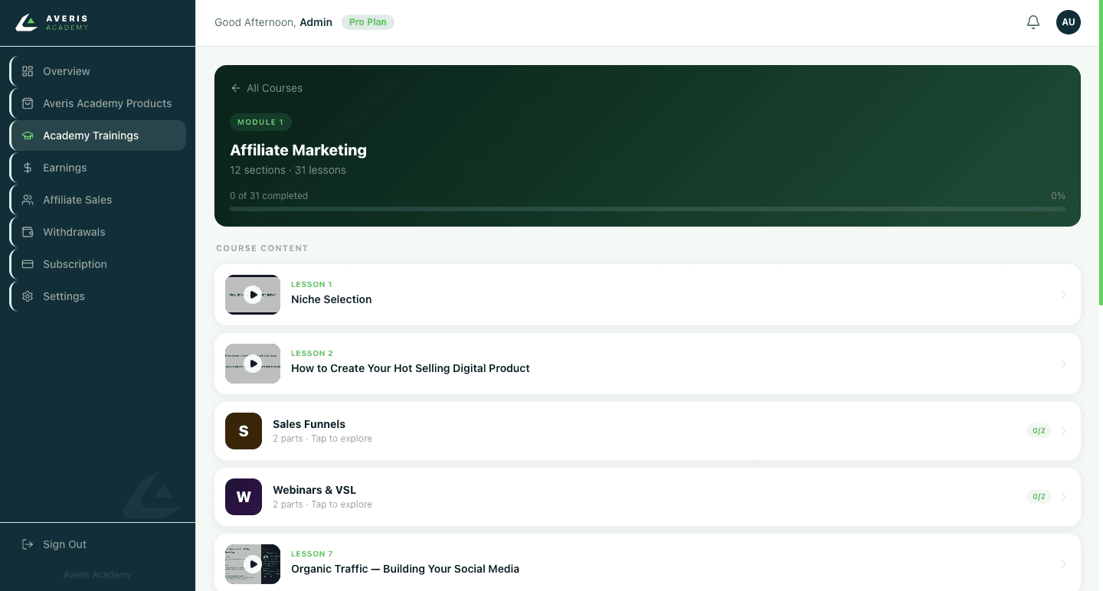Go to Withdrawals
Image resolution: width=1103 pixels, height=591 pixels.
click(x=98, y=232)
